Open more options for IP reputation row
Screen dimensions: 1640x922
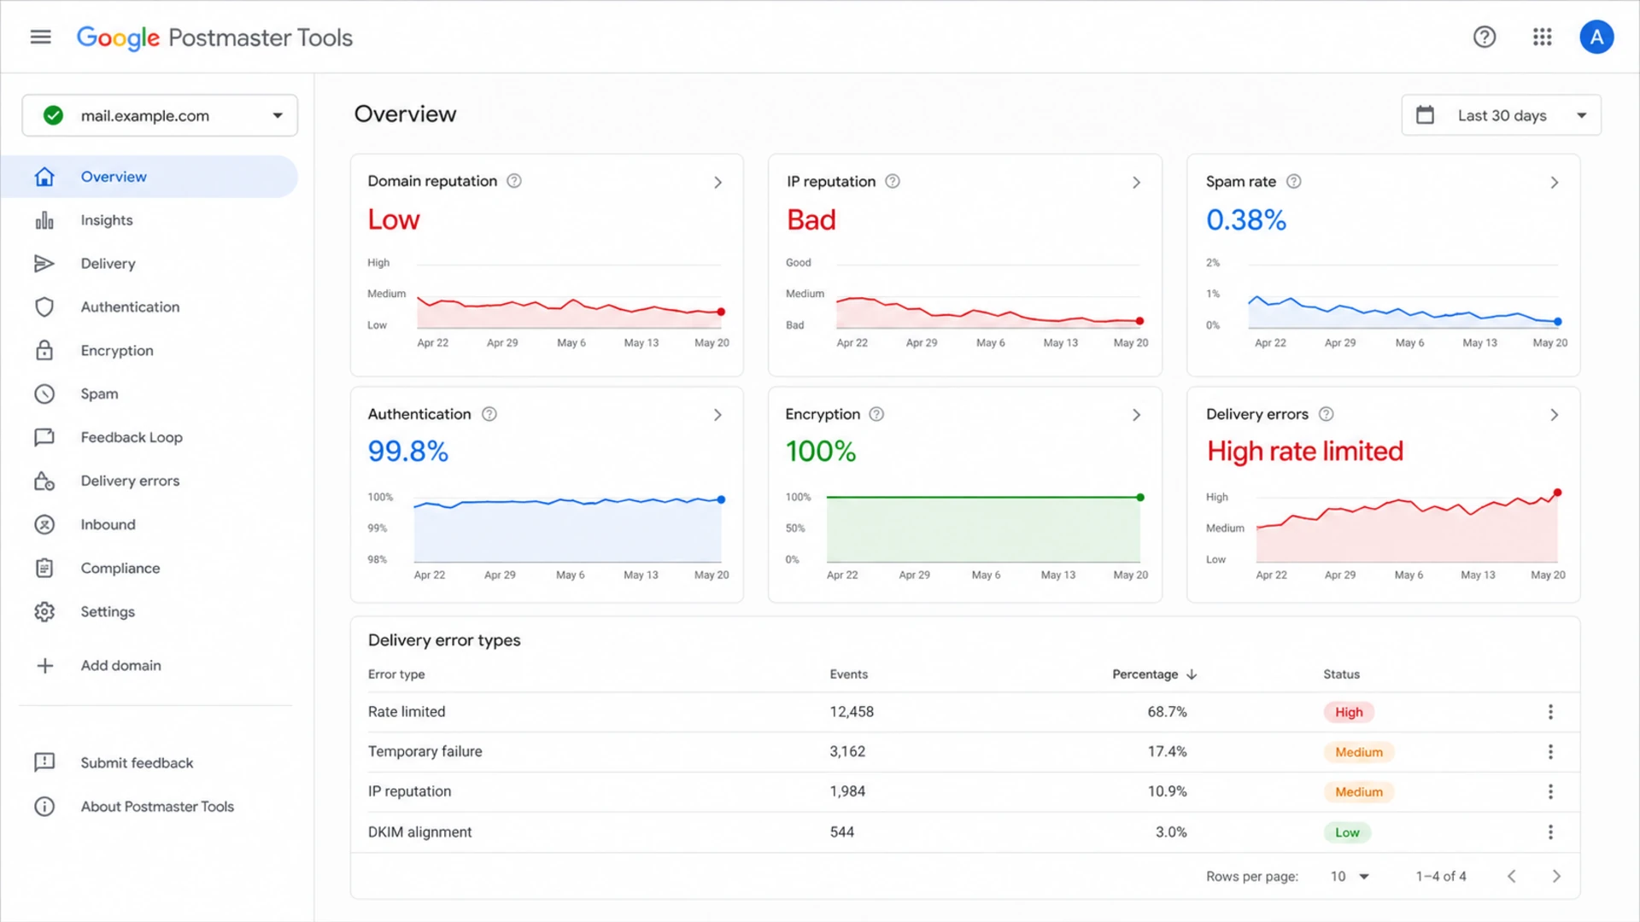coord(1550,792)
